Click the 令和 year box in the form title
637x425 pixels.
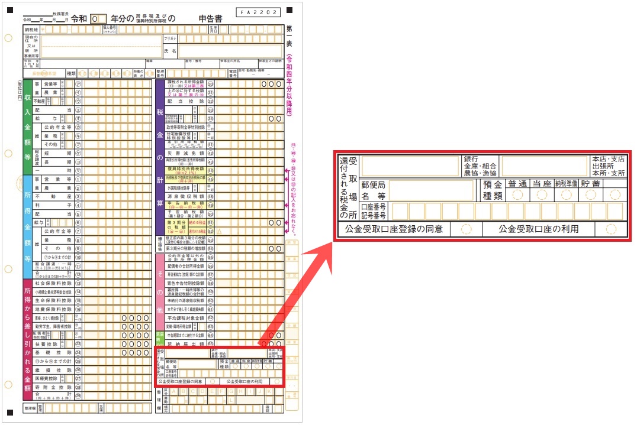coord(98,19)
